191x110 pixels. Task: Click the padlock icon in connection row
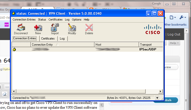point(14,49)
